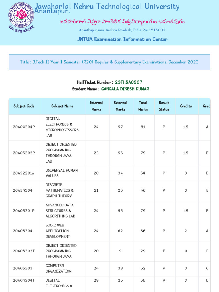Click subject code 20A05301P
Viewport: 219px width, 292px height.
click(x=24, y=211)
